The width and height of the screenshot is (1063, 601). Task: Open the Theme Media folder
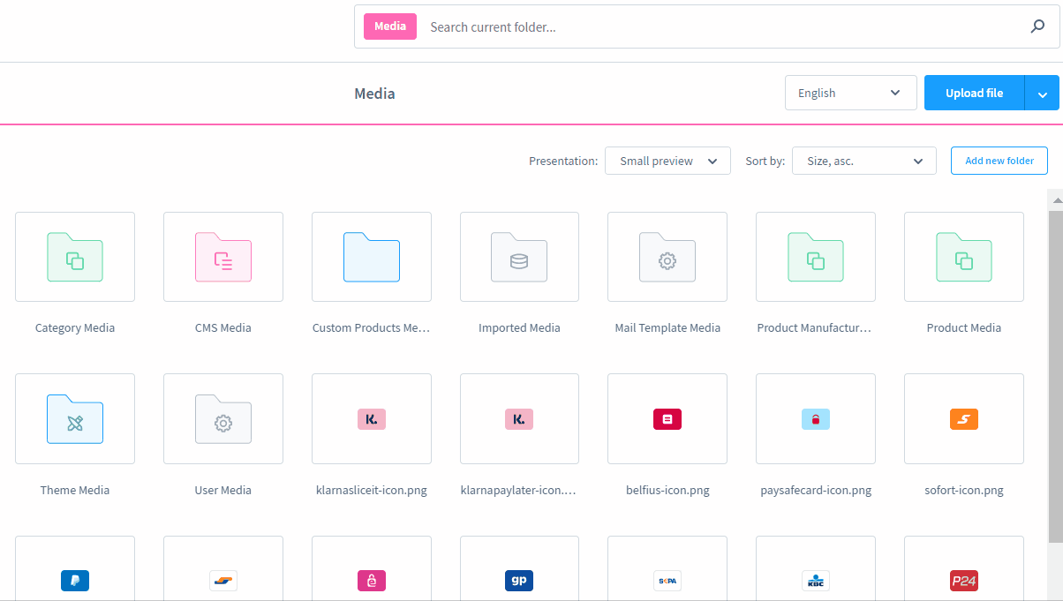(75, 419)
